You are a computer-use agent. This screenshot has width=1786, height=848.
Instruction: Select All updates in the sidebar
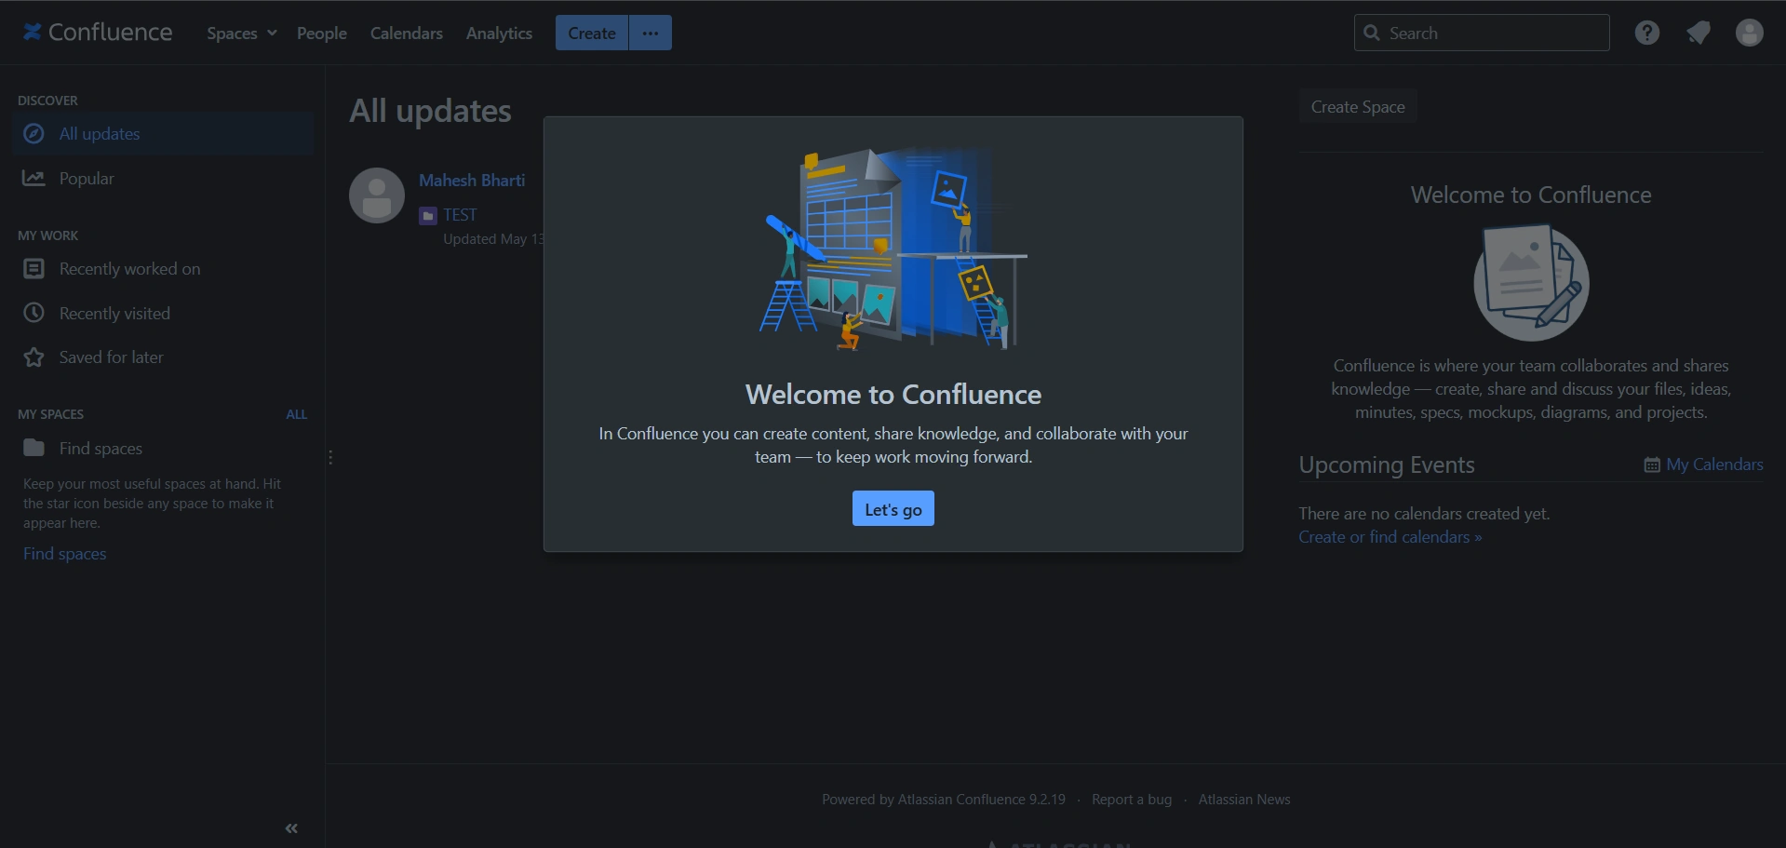(164, 134)
